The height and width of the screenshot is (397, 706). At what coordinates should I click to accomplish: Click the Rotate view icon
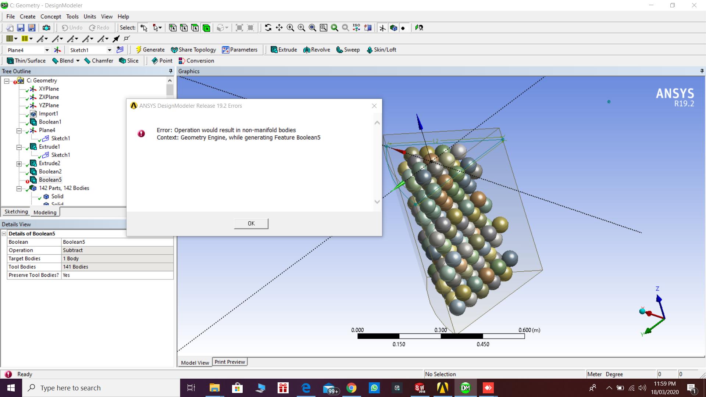268,28
